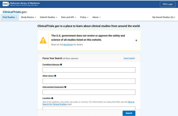Open the Intervention/treatment info icon
Viewport: 178px width, 116px height.
click(65, 87)
